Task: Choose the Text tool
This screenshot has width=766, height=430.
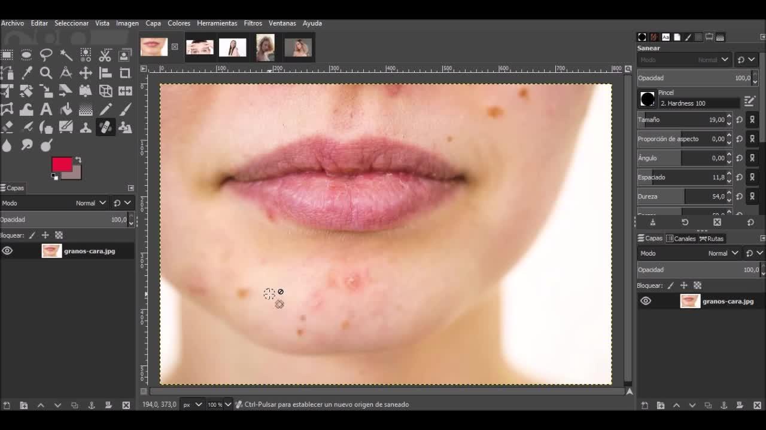Action: [46, 109]
